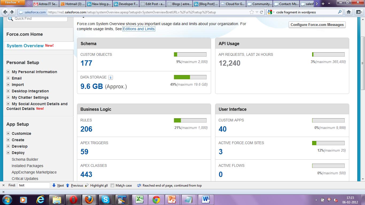Expand the Email setup section
Image resolution: width=365 pixels, height=205 pixels.
click(x=8, y=78)
